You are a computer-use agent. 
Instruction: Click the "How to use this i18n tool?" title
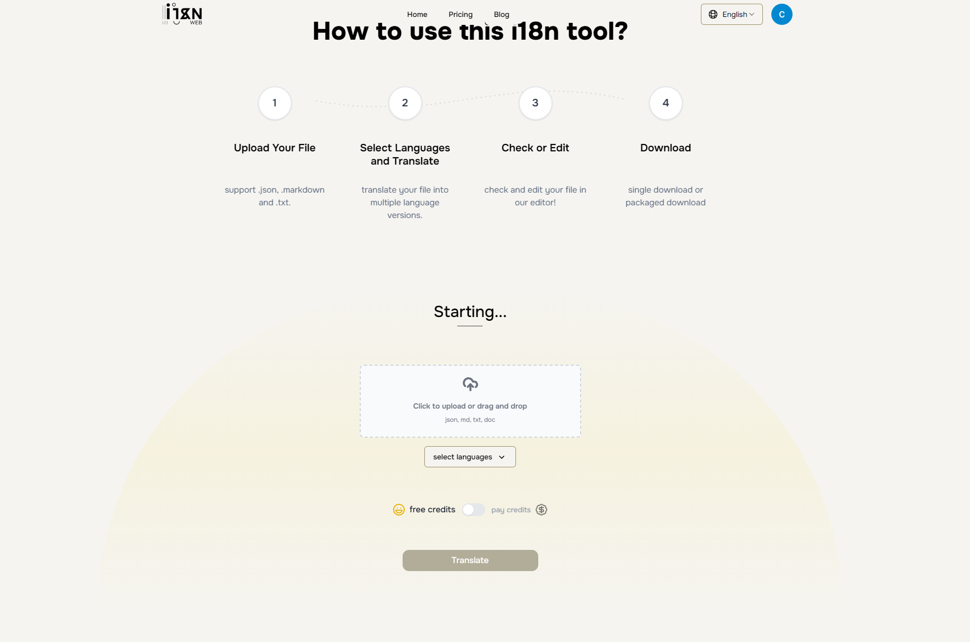[x=470, y=31]
